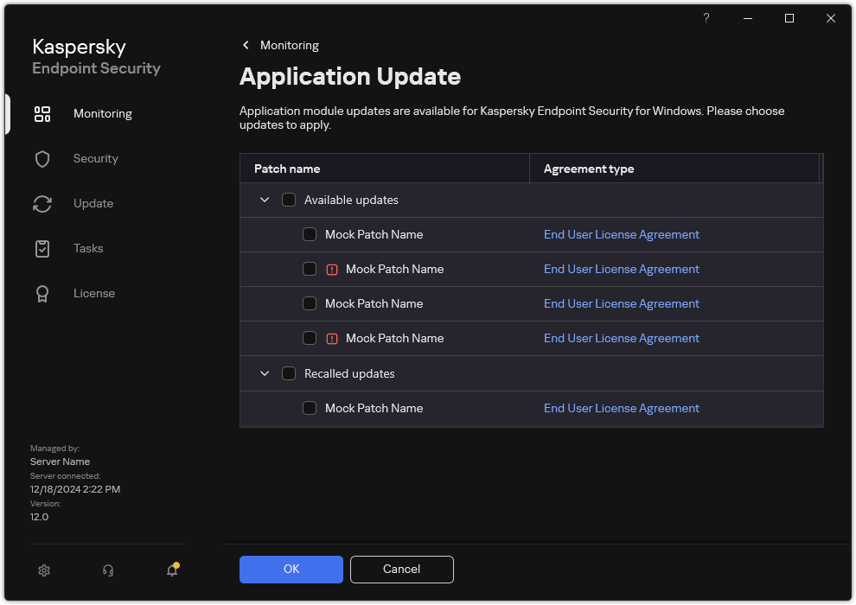Collapse the Available updates group

click(265, 200)
